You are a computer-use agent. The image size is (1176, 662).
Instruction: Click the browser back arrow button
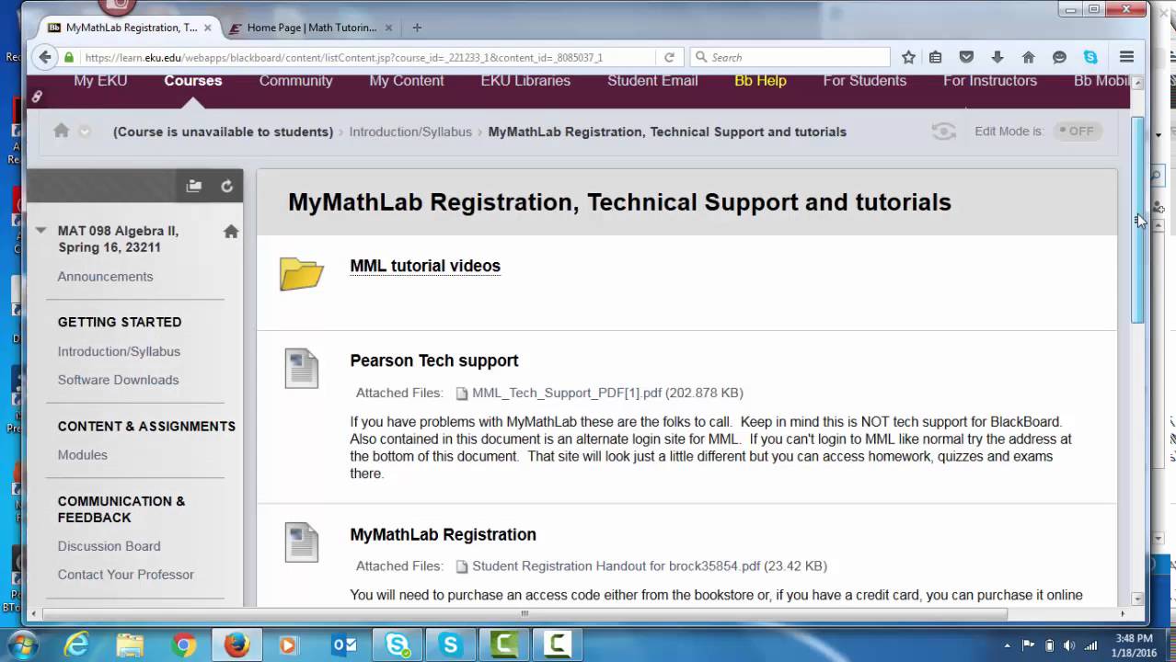point(44,57)
